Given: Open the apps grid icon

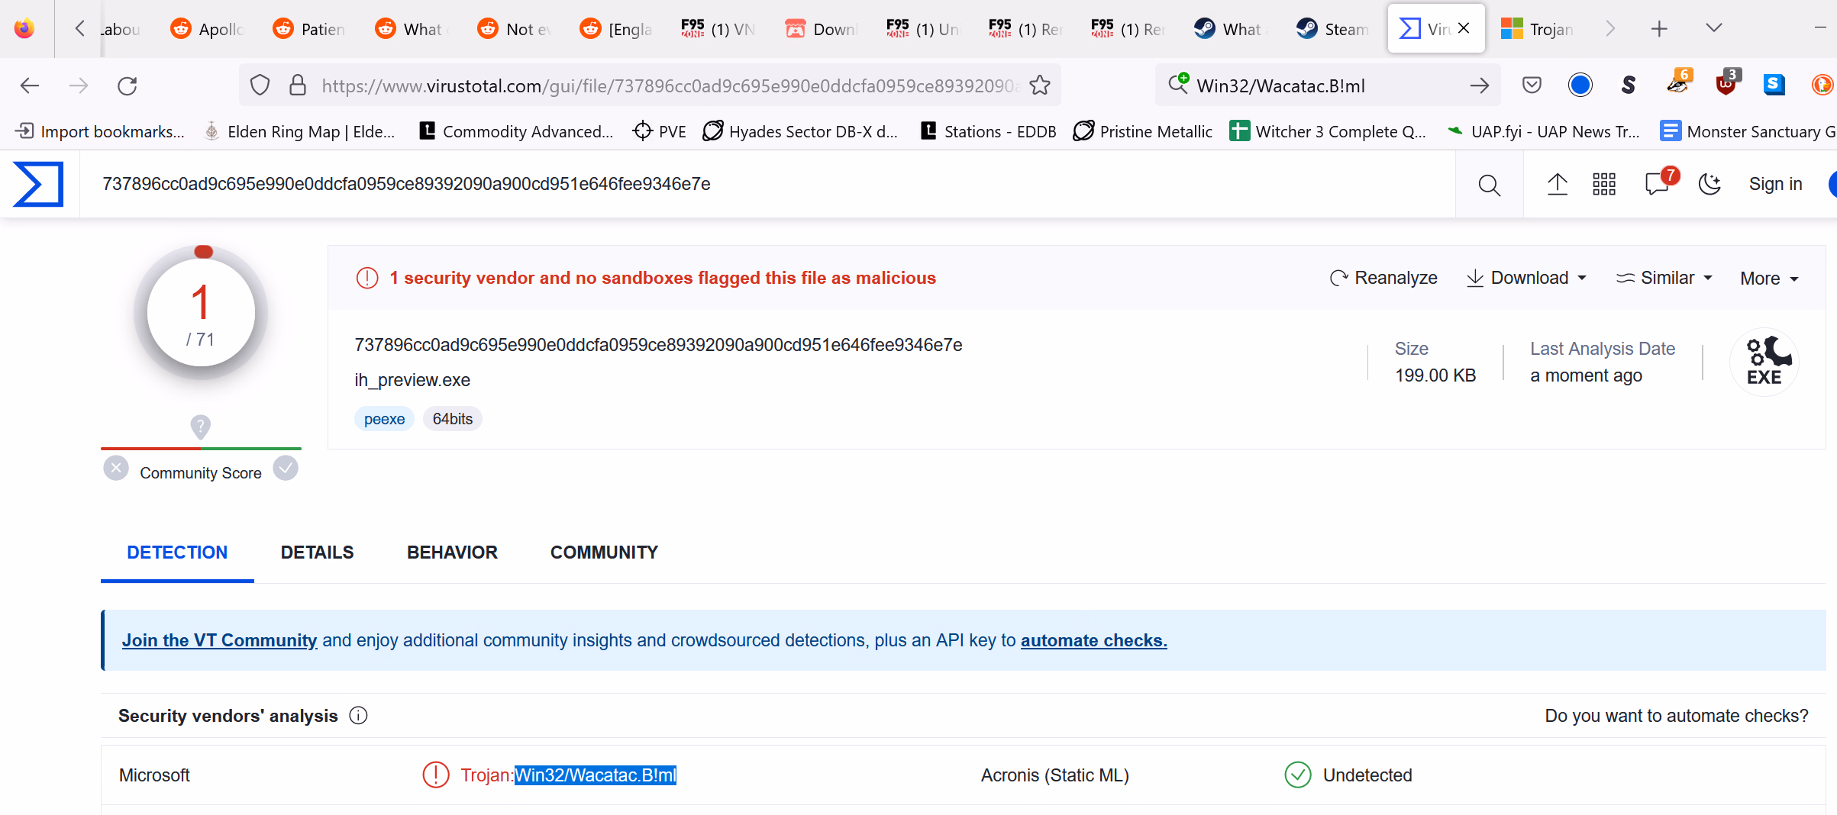Looking at the screenshot, I should pyautogui.click(x=1604, y=184).
